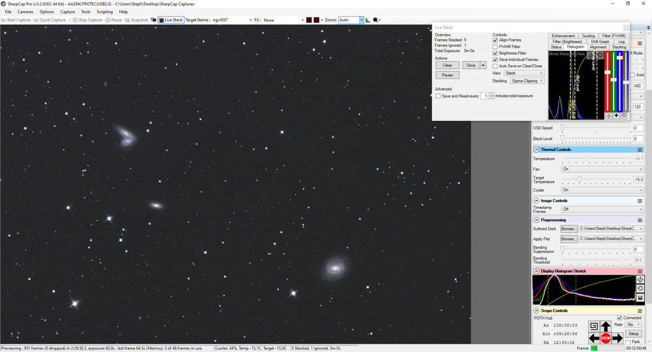Click the Quick Capture toolbar button
The width and height of the screenshot is (652, 352).
(x=50, y=20)
